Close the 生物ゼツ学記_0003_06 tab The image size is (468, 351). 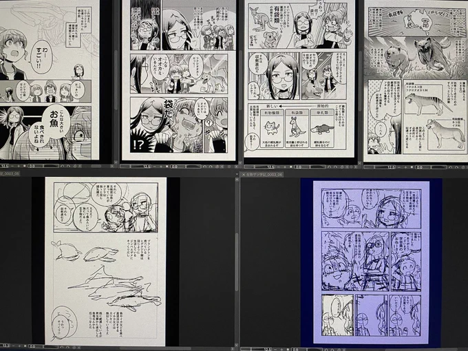[244, 174]
